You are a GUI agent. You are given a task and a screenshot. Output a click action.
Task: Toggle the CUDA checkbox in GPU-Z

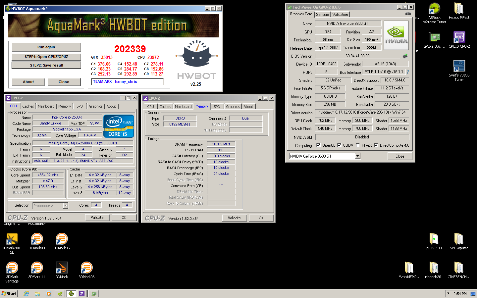click(x=339, y=145)
